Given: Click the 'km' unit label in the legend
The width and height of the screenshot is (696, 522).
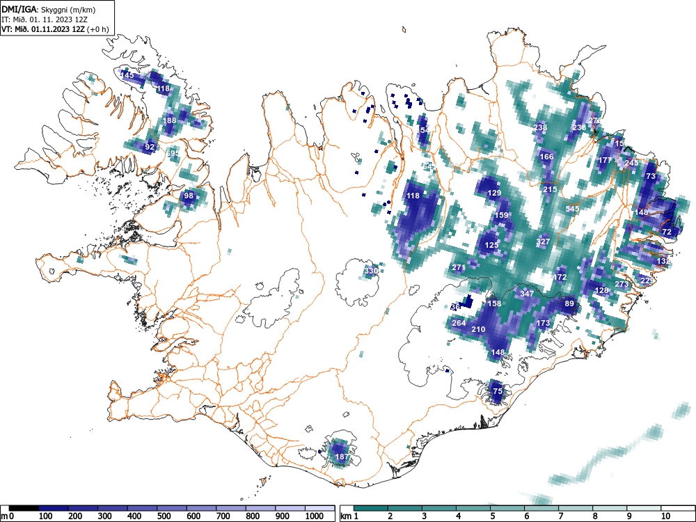Looking at the screenshot, I should point(346,516).
